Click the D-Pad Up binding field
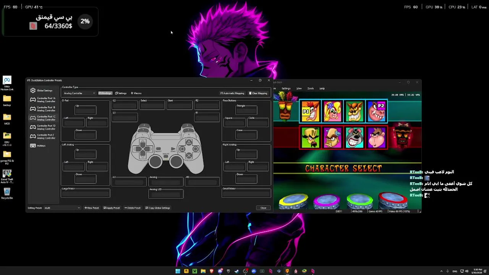The width and height of the screenshot is (489, 275). tap(86, 111)
